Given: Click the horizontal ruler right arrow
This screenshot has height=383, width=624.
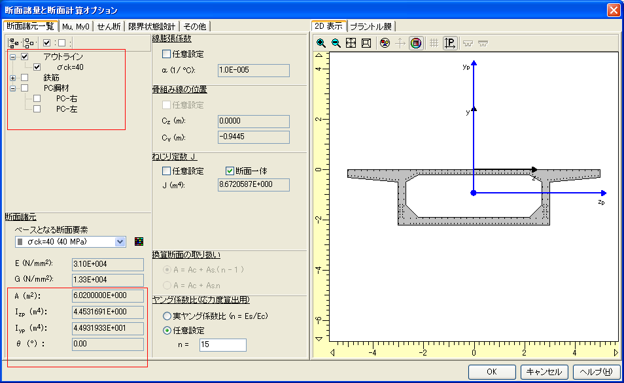Looking at the screenshot, I should click(x=615, y=352).
